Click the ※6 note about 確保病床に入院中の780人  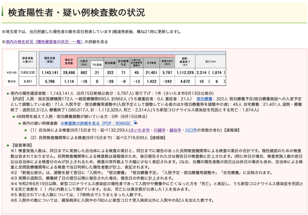pyautogui.click(x=112, y=200)
